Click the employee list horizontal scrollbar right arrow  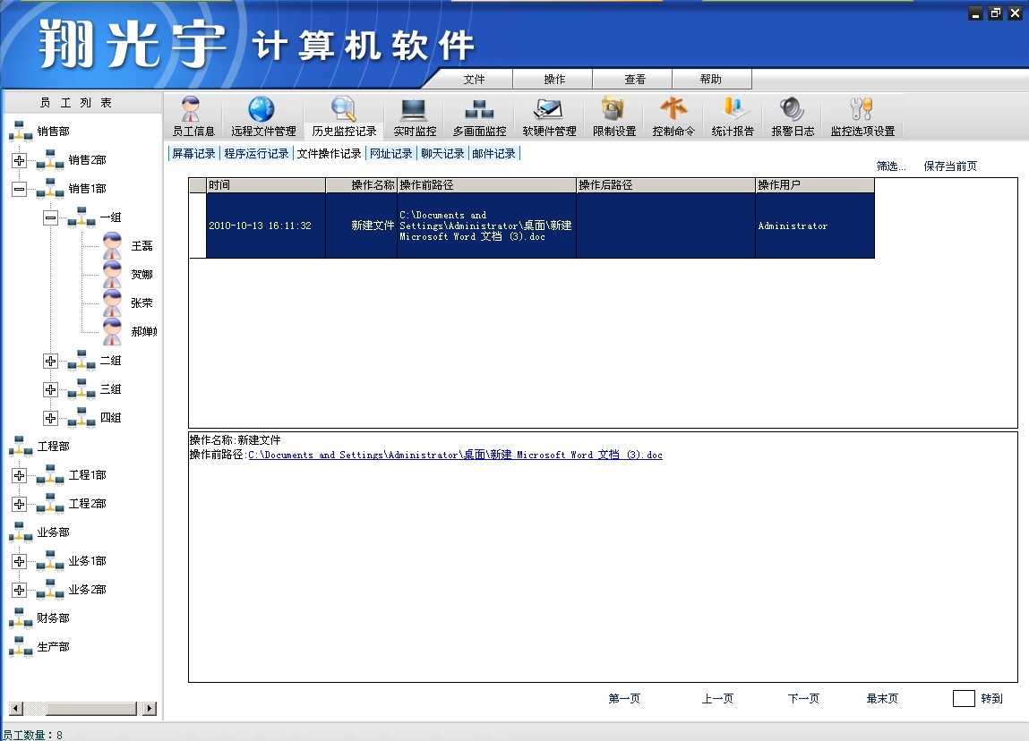tap(149, 709)
